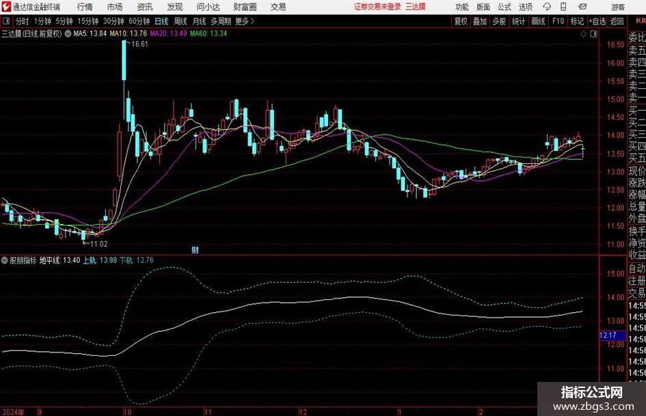Click the 三达膜 stock name in title bar
The width and height of the screenshot is (646, 416).
416,7
